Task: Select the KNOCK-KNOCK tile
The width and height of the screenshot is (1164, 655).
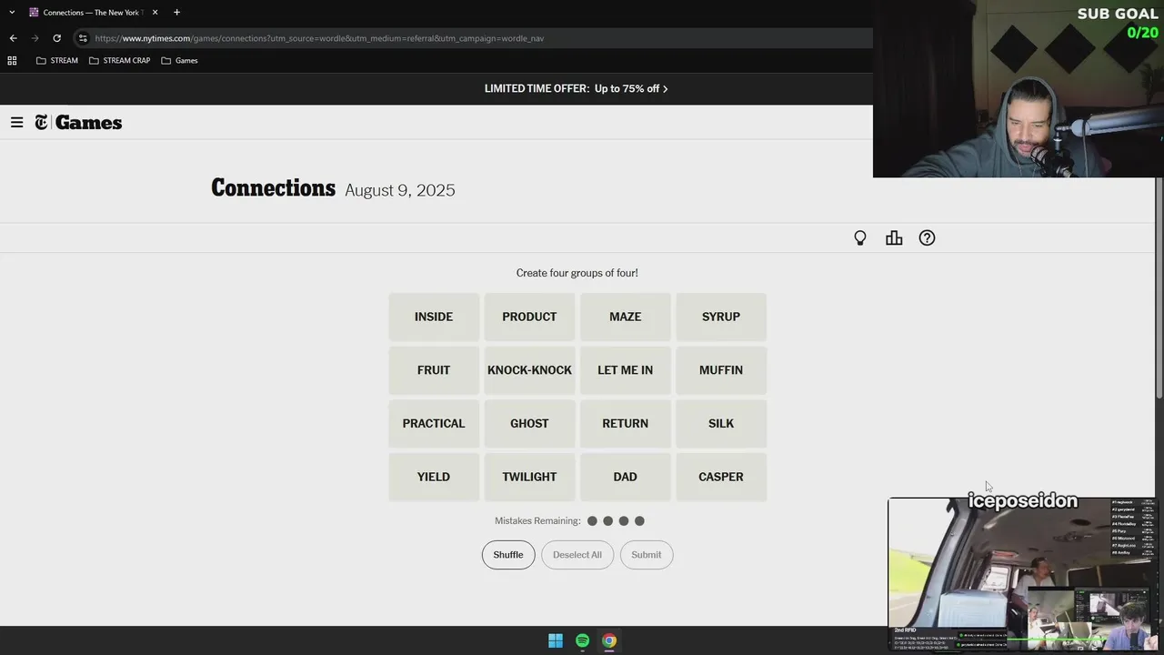Action: [529, 370]
